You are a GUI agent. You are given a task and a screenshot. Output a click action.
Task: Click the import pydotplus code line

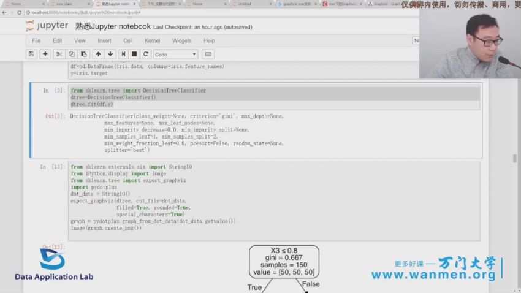[x=94, y=187]
